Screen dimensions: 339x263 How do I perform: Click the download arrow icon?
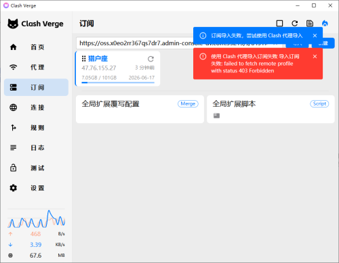[x=10, y=245]
